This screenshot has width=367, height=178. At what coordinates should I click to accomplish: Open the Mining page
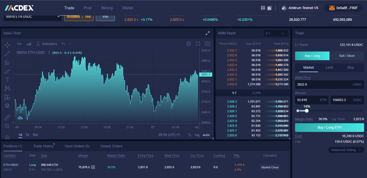coord(107,8)
